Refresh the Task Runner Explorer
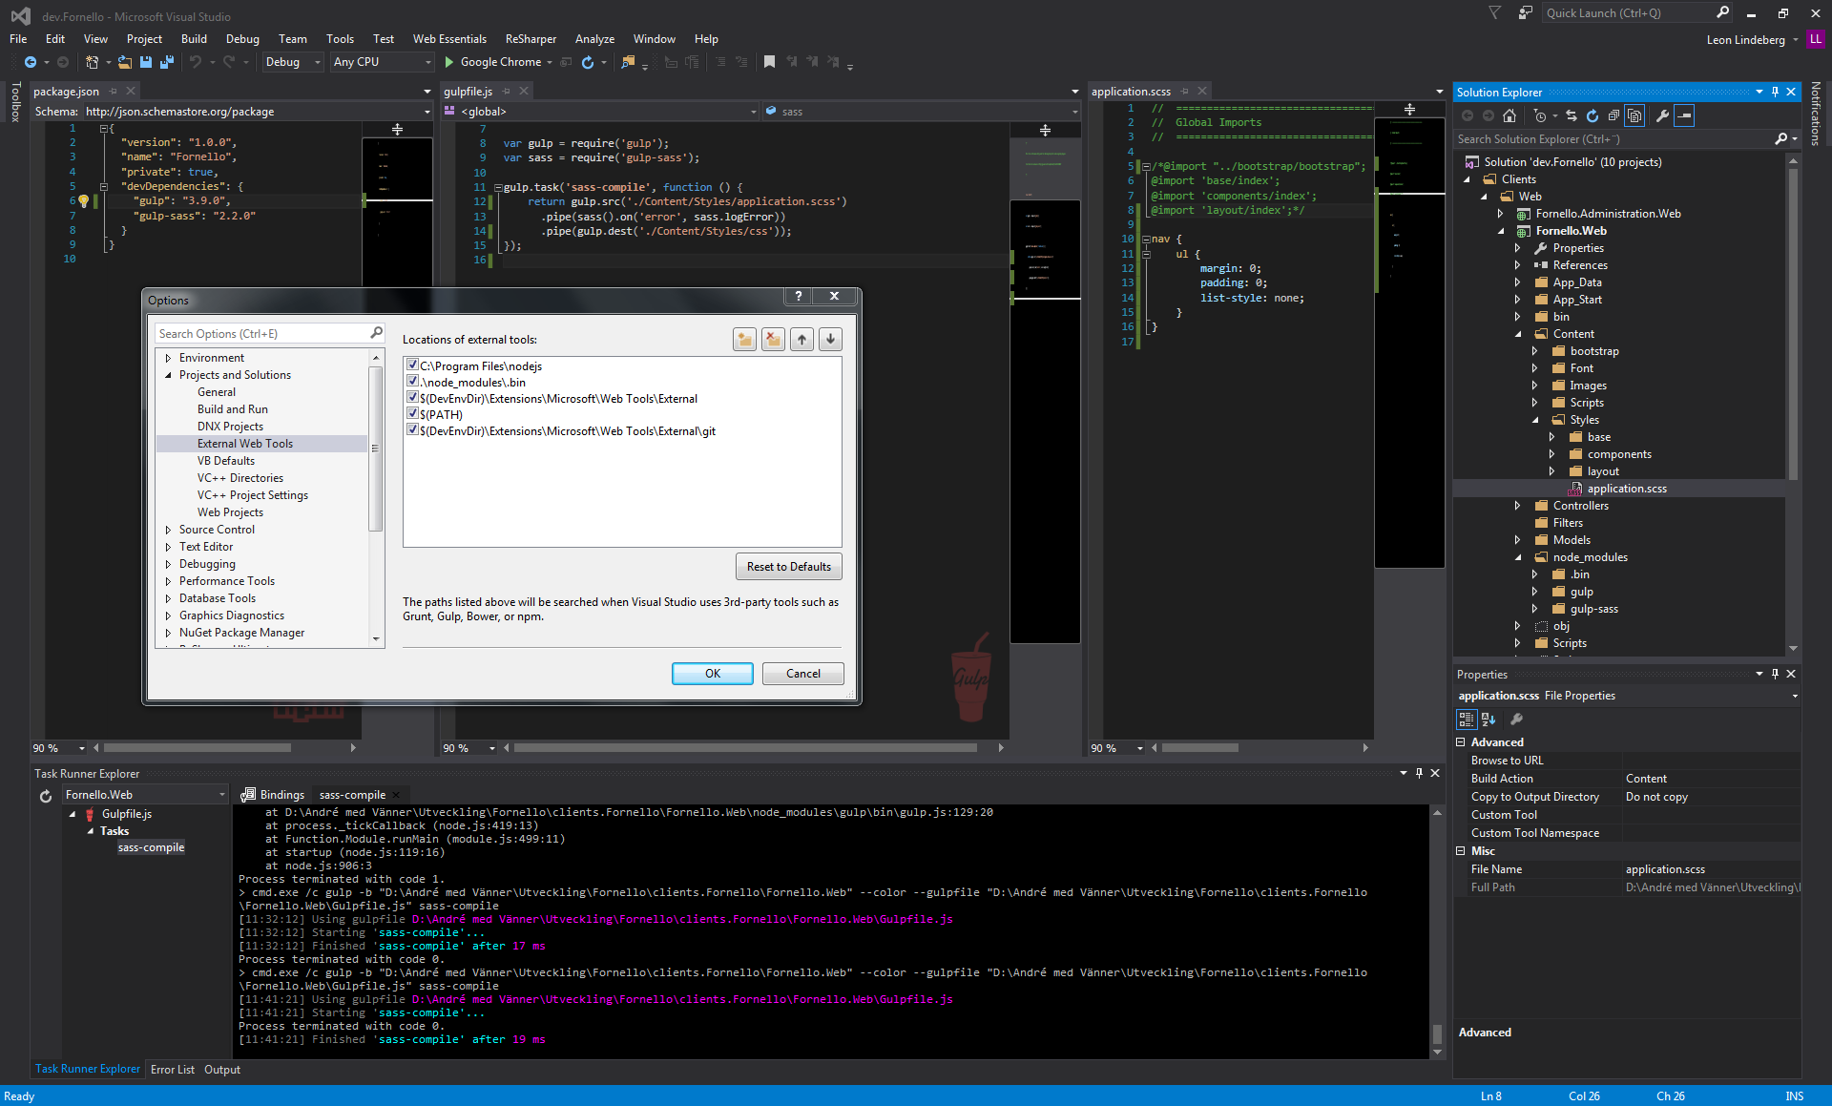The height and width of the screenshot is (1106, 1832). pyautogui.click(x=46, y=795)
